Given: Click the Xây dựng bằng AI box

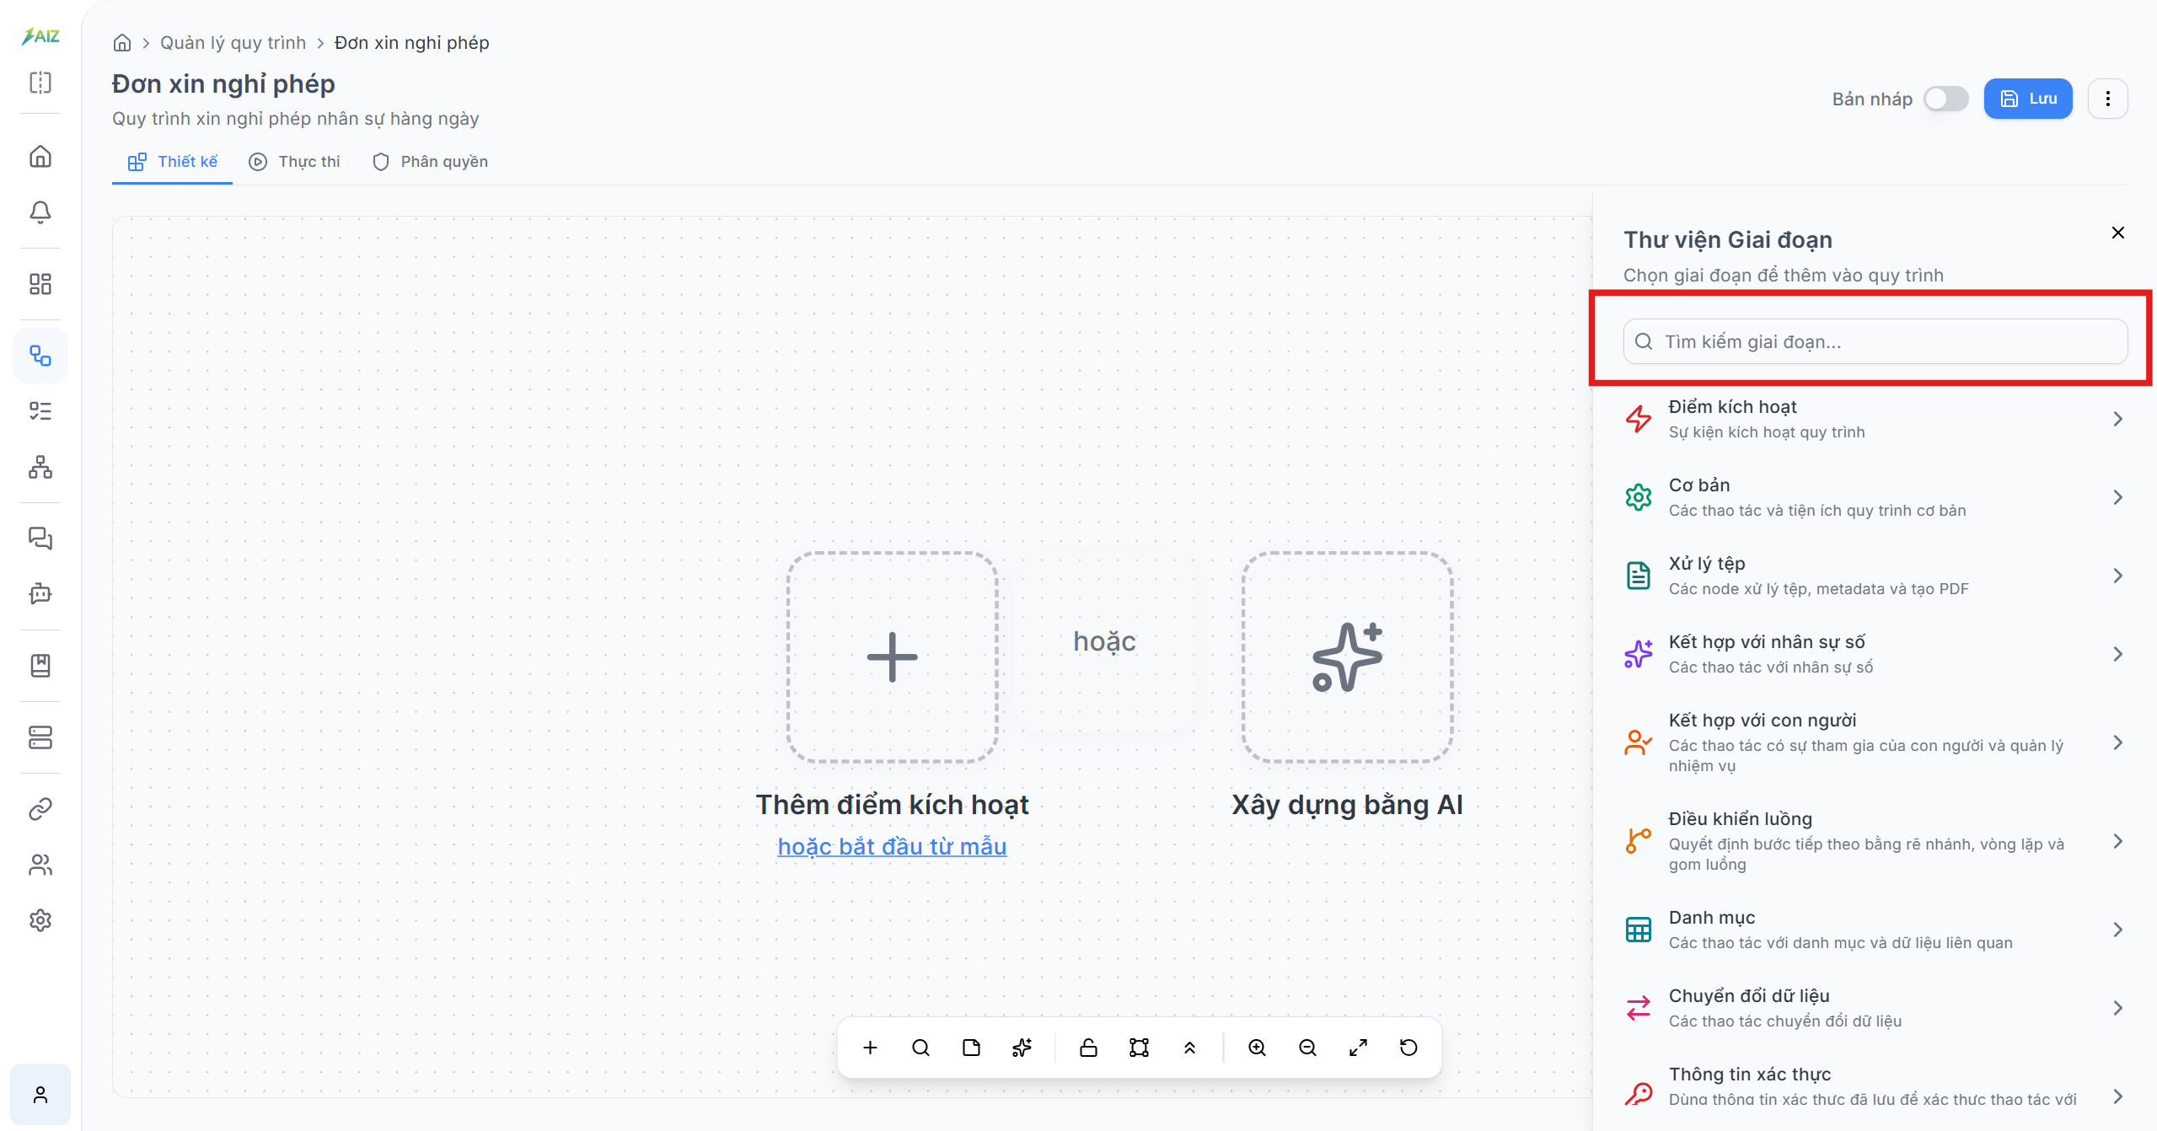Looking at the screenshot, I should (x=1347, y=657).
